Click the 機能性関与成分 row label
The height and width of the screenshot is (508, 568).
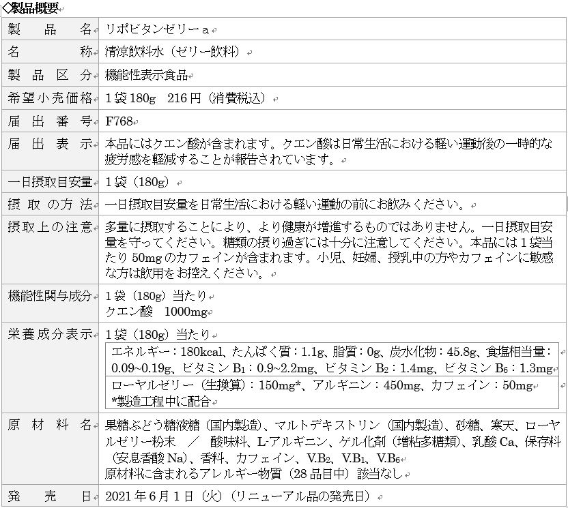(49, 296)
